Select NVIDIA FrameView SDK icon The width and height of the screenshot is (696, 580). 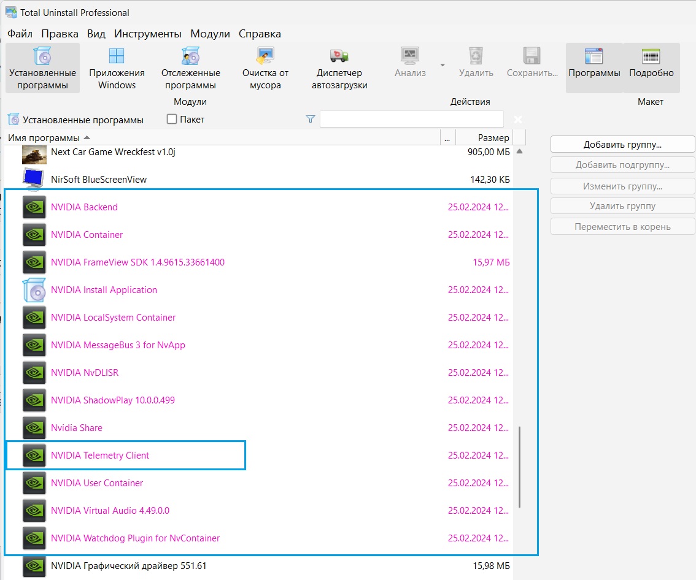34,262
